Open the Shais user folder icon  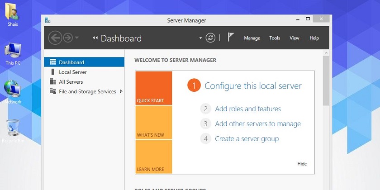point(12,11)
